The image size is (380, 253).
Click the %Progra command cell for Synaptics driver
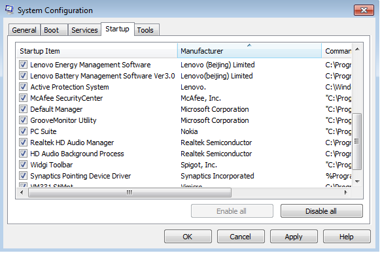339,176
